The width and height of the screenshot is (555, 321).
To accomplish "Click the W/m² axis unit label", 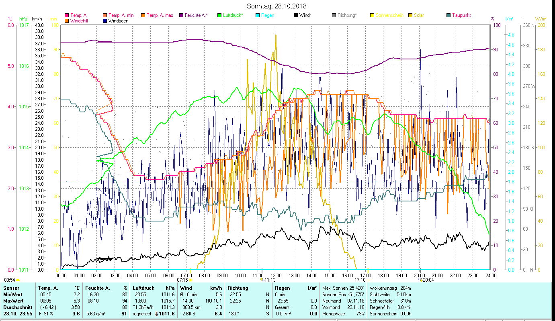I will [541, 19].
